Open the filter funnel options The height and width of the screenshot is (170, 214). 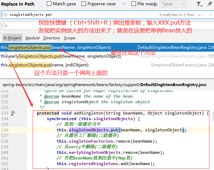pos(199,4)
